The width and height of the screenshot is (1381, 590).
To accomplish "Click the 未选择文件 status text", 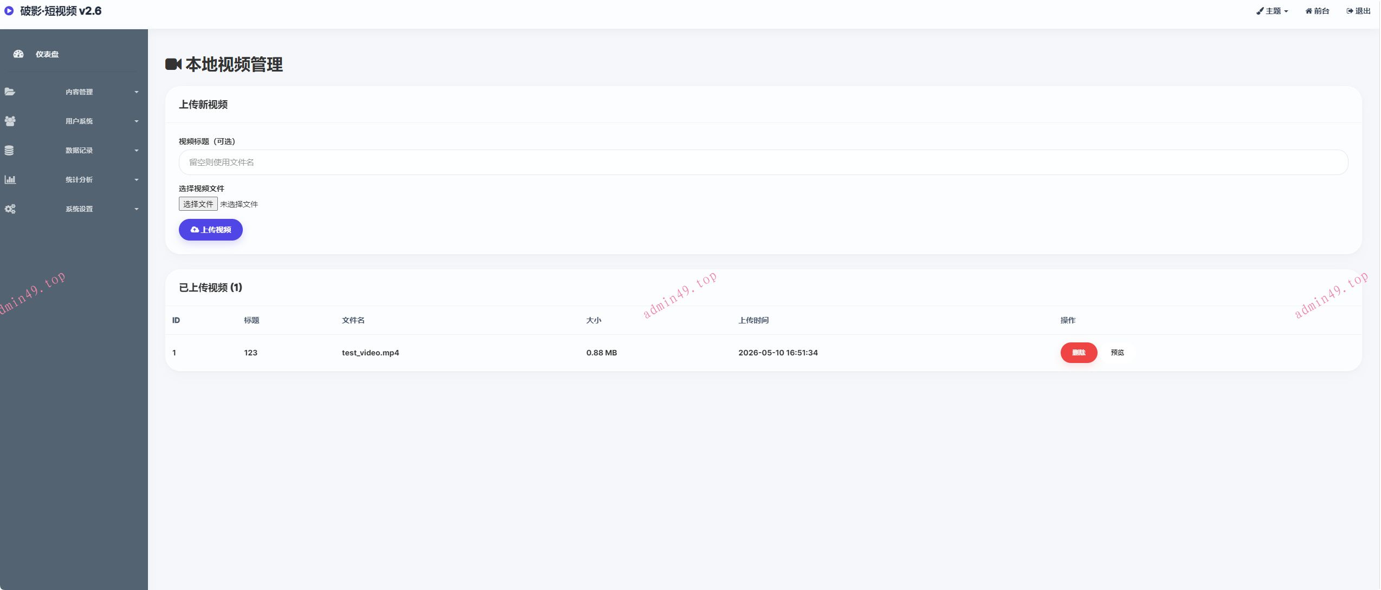I will pos(239,204).
